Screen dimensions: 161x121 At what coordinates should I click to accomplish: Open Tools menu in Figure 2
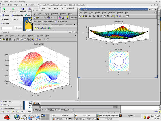[x=104, y=13]
